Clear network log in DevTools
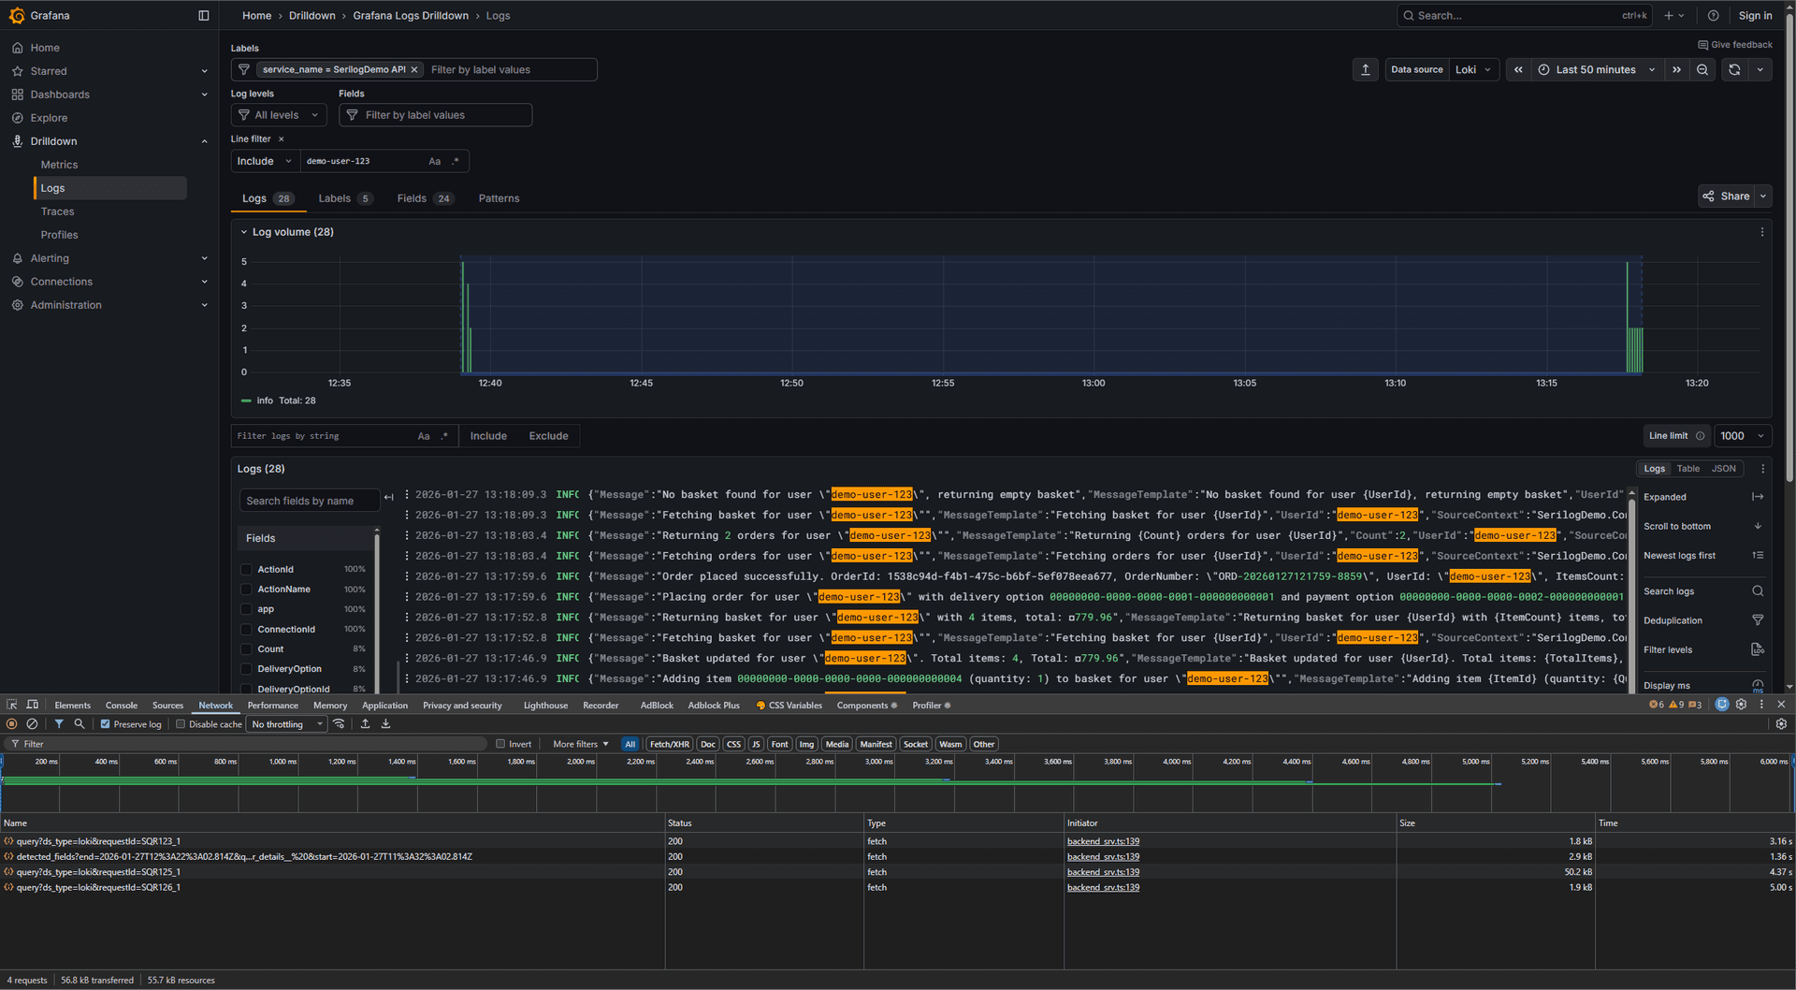 (32, 723)
